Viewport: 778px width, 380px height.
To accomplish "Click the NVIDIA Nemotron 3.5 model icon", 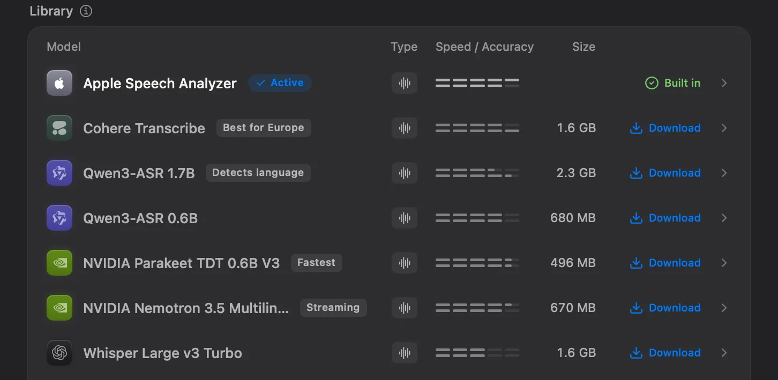I will click(x=59, y=308).
